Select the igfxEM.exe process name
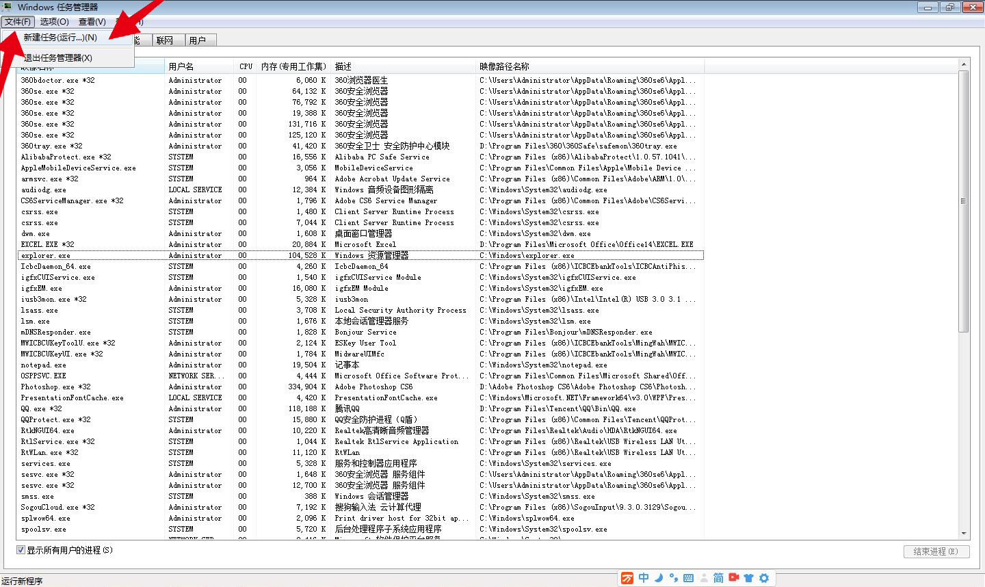Screen dimensions: 985x587 coord(41,288)
